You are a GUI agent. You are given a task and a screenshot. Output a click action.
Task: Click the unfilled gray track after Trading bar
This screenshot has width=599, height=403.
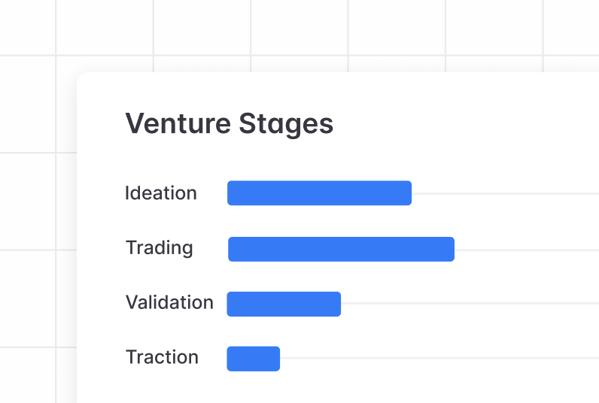[x=527, y=249]
